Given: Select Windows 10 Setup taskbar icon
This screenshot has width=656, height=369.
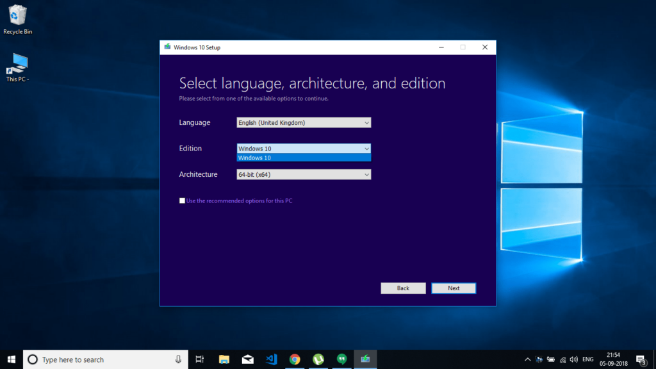Looking at the screenshot, I should pos(365,359).
